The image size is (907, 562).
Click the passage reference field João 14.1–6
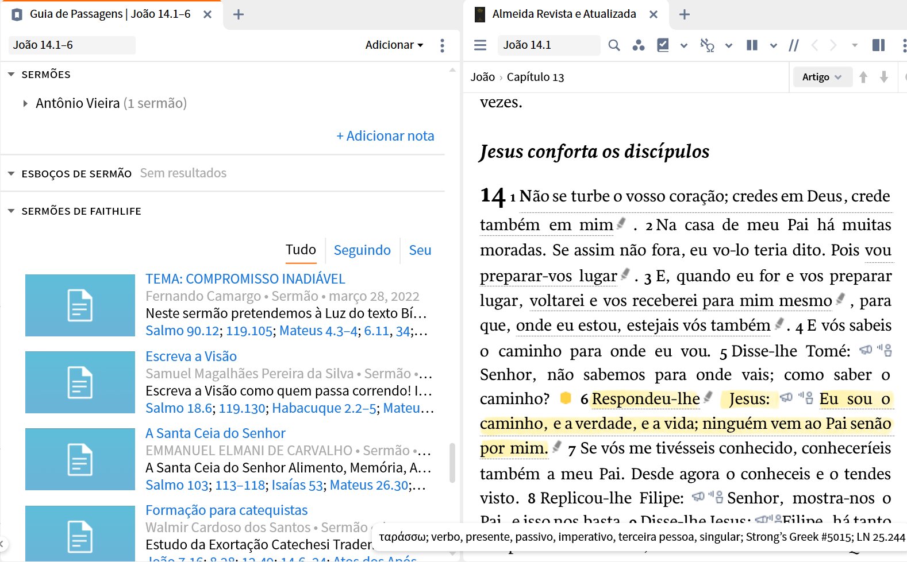[x=72, y=45]
